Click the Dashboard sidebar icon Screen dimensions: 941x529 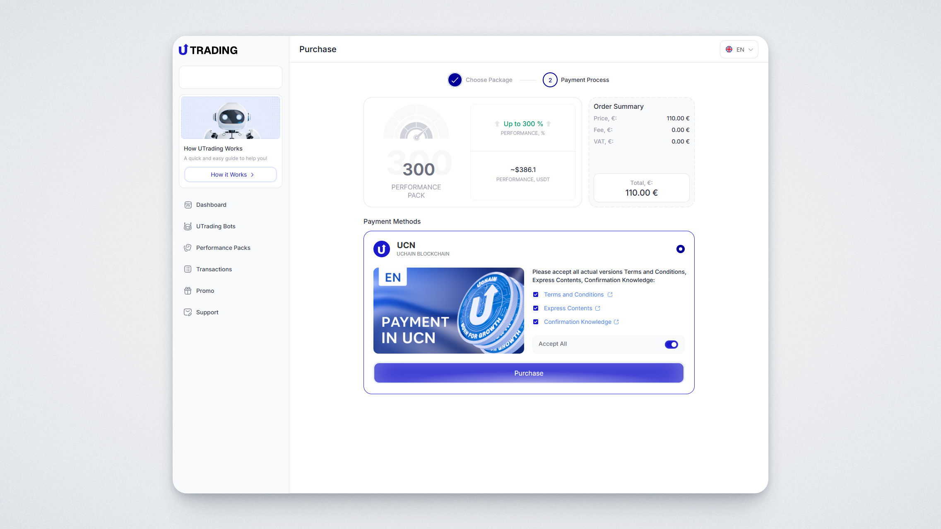pos(188,205)
